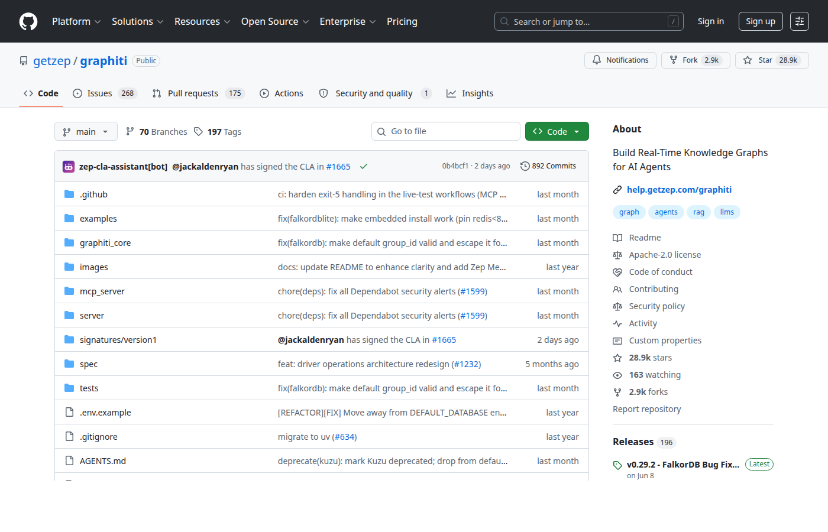Open the Code of conduct link
Viewport: 828px width, 532px height.
[661, 272]
